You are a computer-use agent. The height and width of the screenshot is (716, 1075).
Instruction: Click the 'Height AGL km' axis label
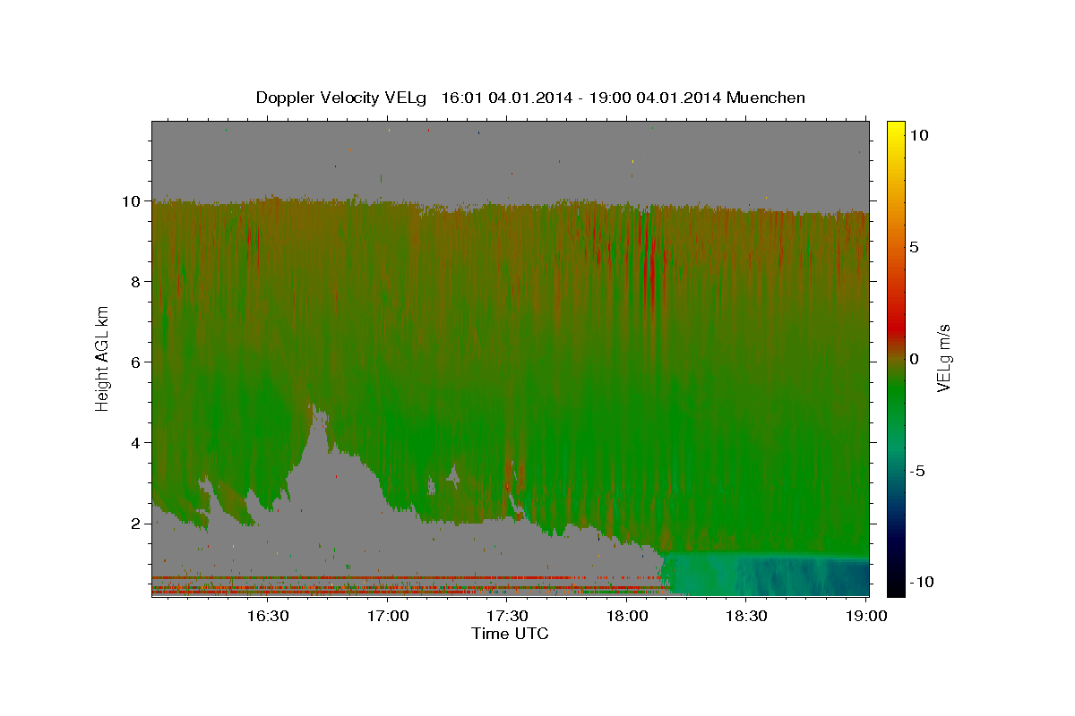pyautogui.click(x=103, y=358)
